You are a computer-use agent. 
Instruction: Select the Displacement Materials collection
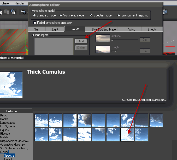click(14, 141)
